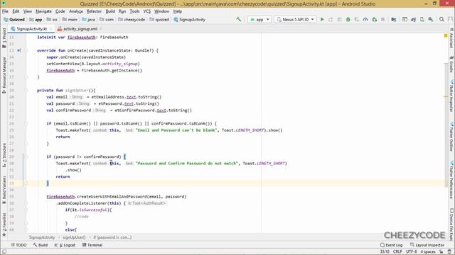The height and width of the screenshot is (255, 455).
Task: Click the cheezycode folder breadcrumb
Action: 132,19
